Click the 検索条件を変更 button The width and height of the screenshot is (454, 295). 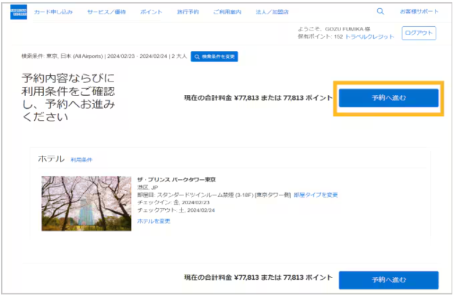214,56
